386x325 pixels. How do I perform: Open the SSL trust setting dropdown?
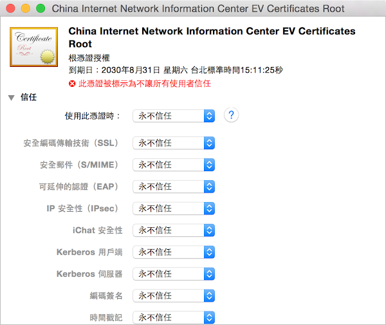click(x=174, y=143)
